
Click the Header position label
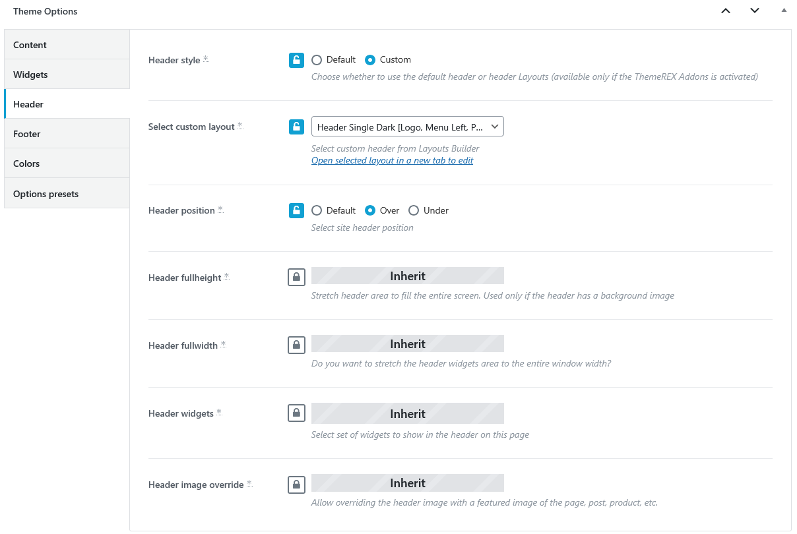tap(181, 210)
